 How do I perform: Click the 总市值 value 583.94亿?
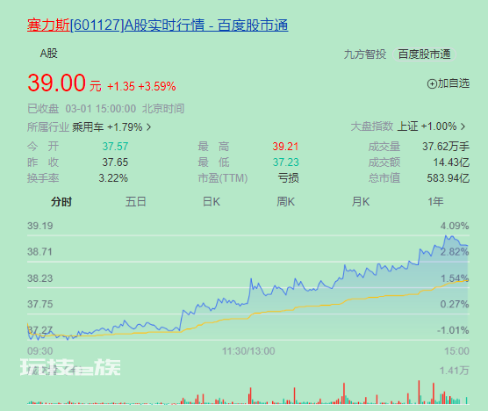pyautogui.click(x=449, y=178)
